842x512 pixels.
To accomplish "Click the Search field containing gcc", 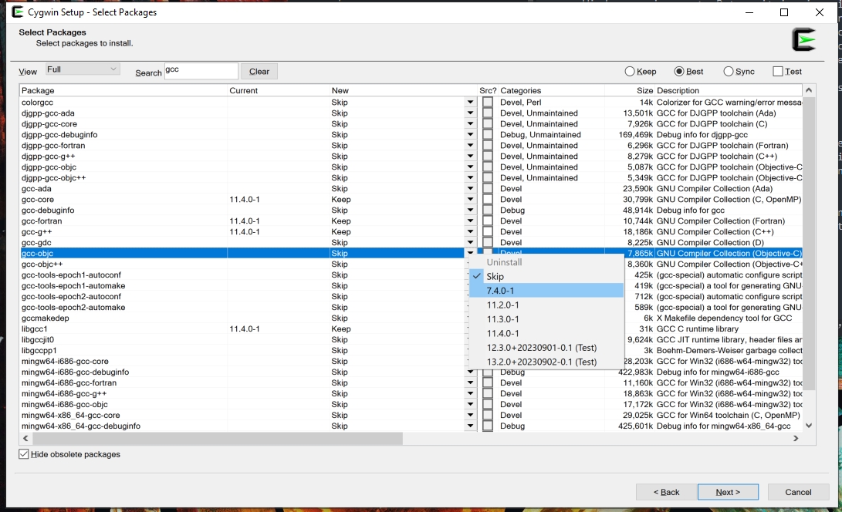I will [x=201, y=71].
